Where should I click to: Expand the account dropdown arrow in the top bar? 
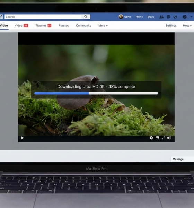[191, 17]
